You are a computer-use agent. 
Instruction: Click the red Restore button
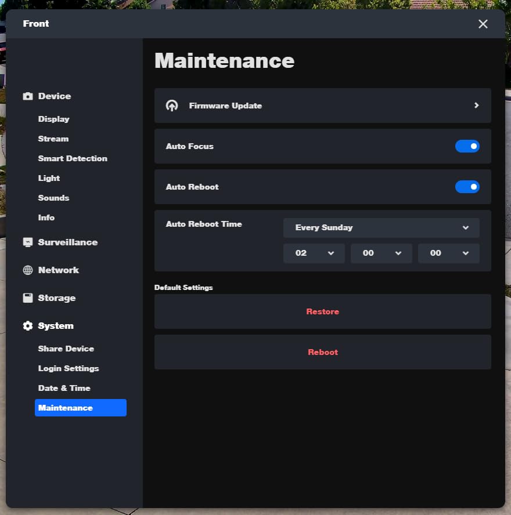coord(323,311)
